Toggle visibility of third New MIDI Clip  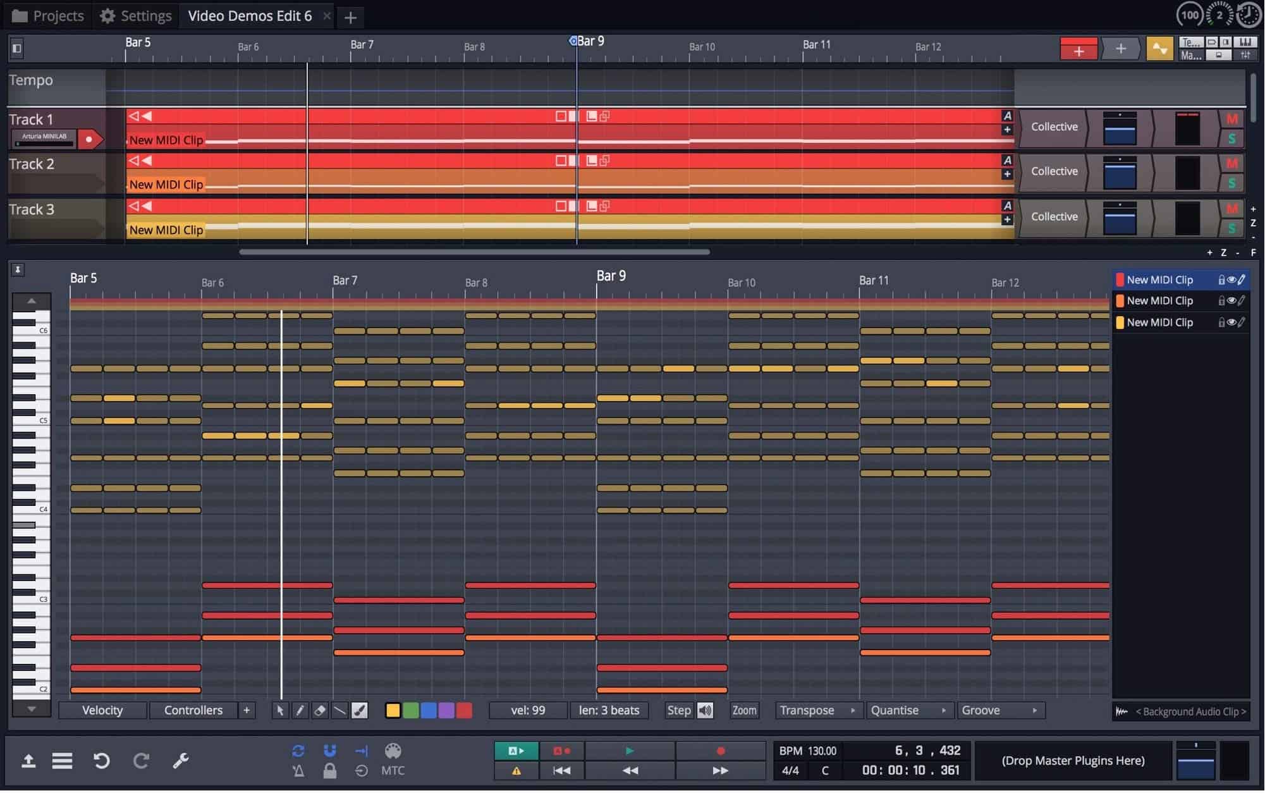[1231, 323]
